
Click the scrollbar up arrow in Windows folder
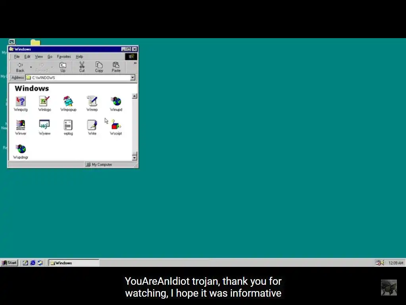coord(134,96)
